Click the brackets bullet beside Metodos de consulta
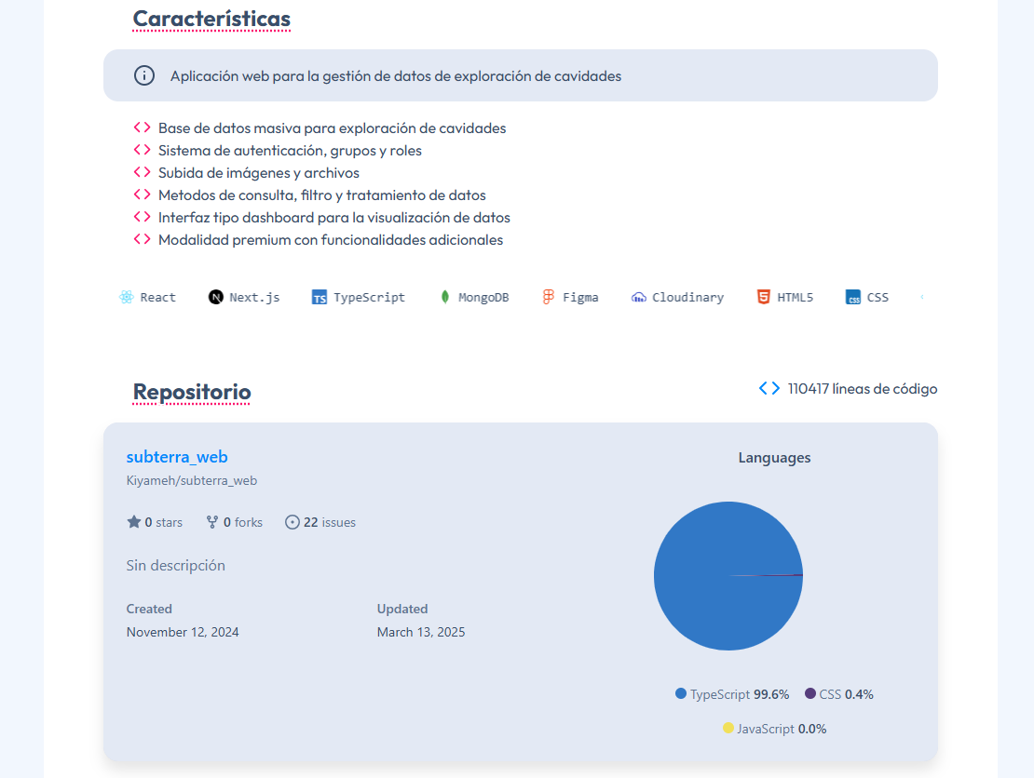The image size is (1034, 778). [142, 194]
